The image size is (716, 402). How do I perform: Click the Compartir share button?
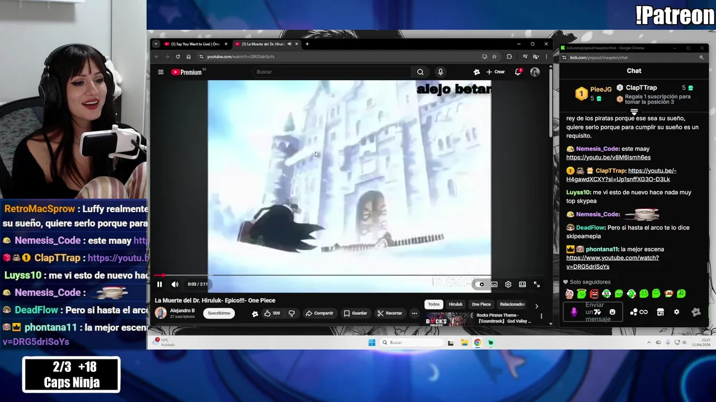tap(319, 313)
